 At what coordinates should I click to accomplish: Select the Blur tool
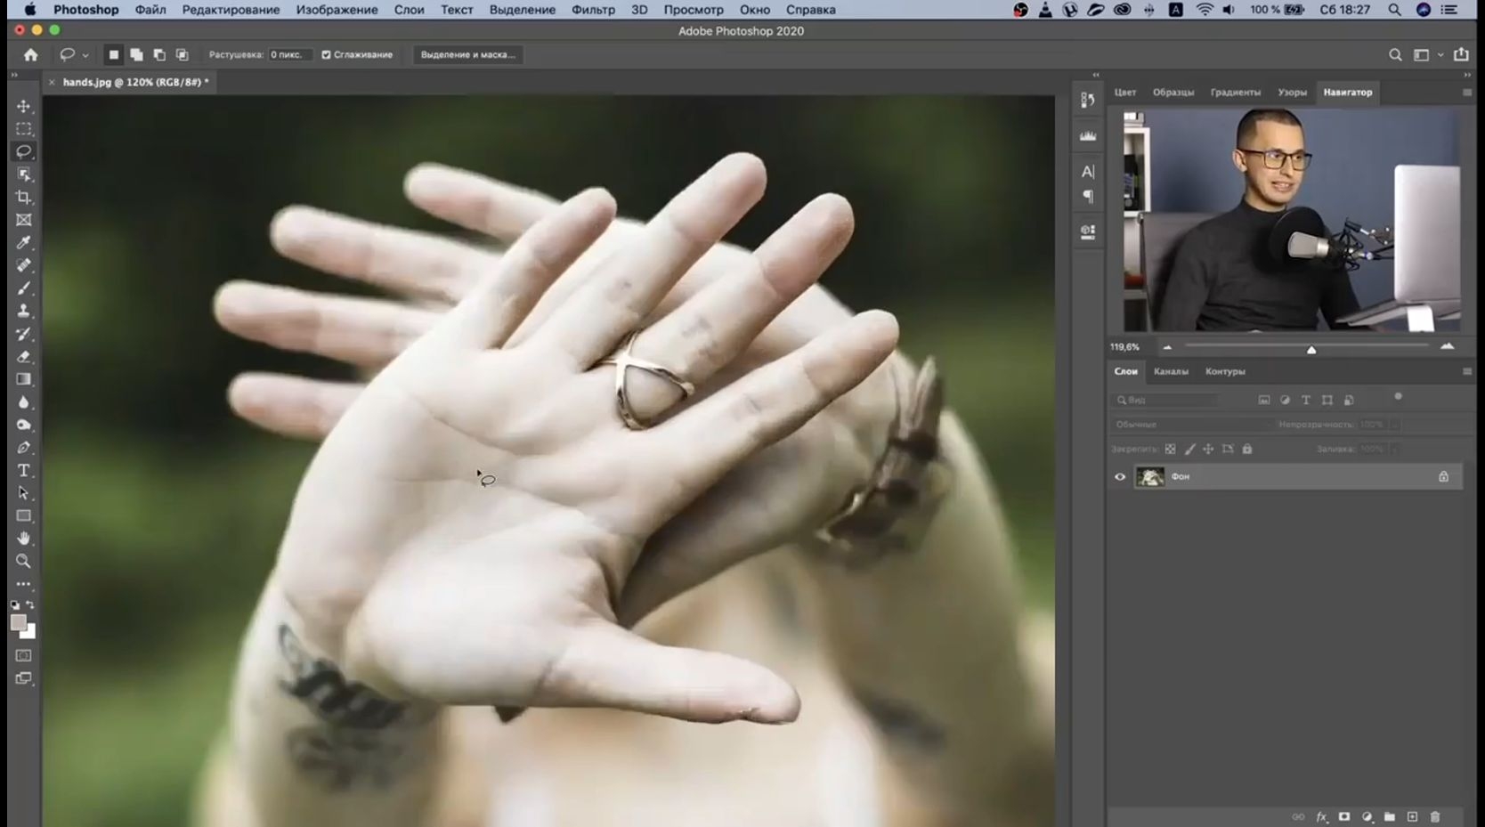(24, 402)
